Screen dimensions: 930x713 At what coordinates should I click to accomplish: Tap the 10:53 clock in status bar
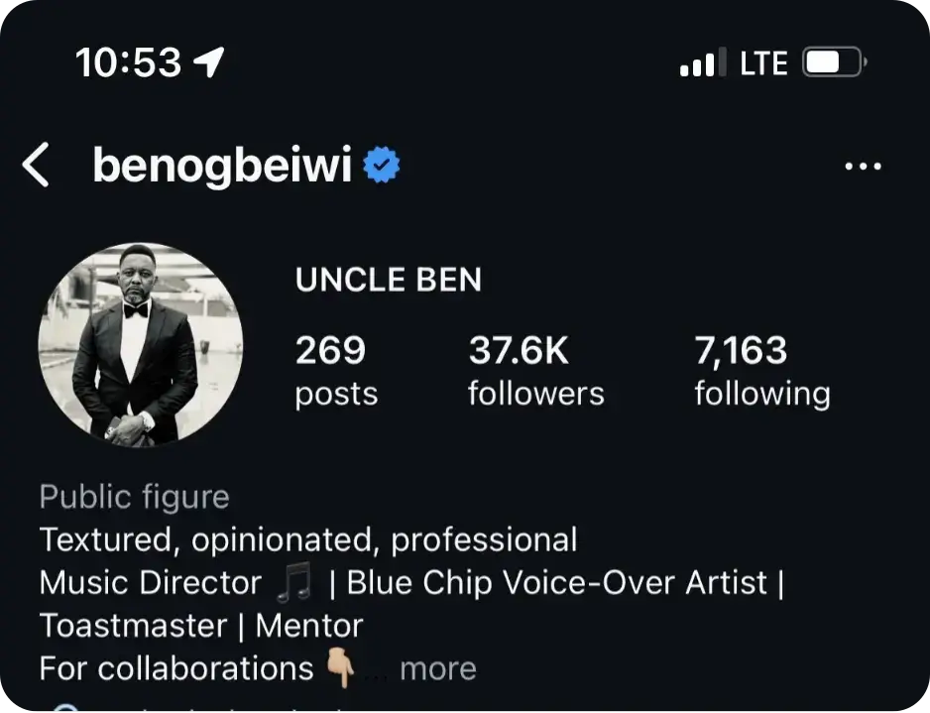[128, 63]
